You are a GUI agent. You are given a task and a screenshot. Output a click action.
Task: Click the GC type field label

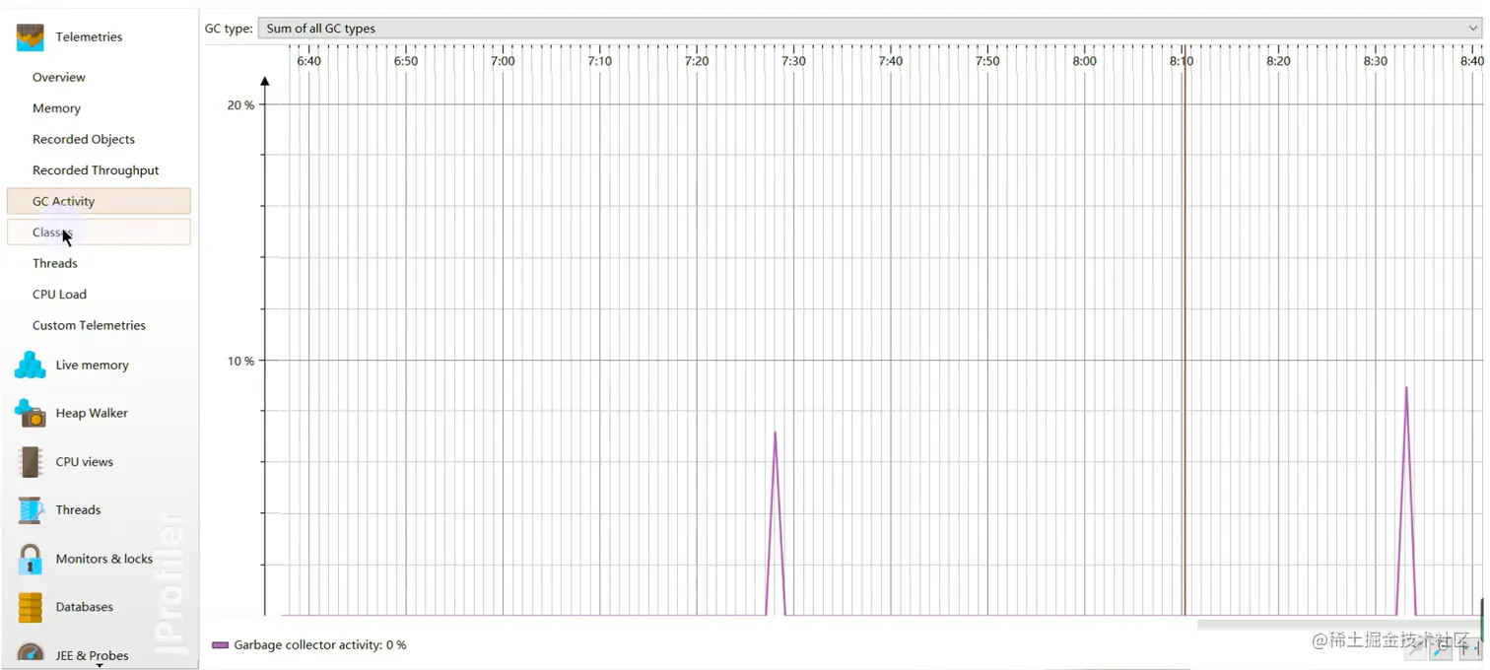[x=229, y=29]
